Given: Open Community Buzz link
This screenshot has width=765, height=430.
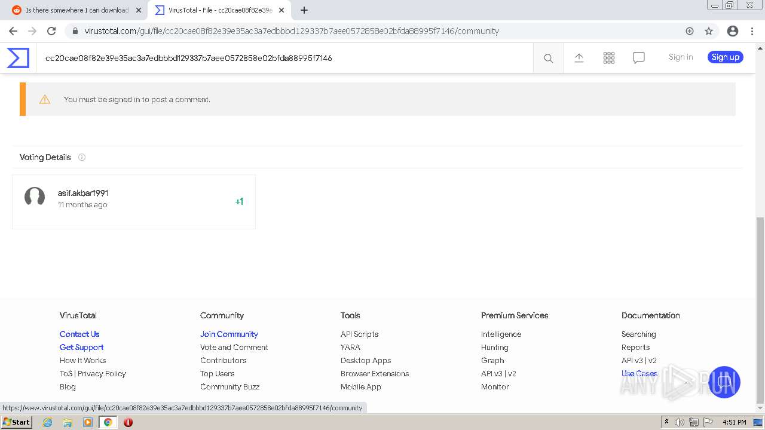Looking at the screenshot, I should [230, 386].
